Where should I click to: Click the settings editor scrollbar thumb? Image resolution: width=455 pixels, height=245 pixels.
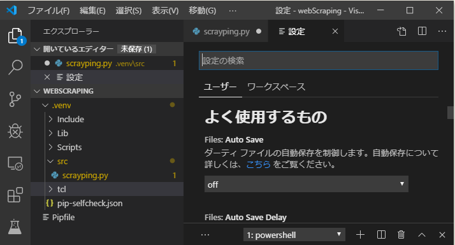pos(451,113)
